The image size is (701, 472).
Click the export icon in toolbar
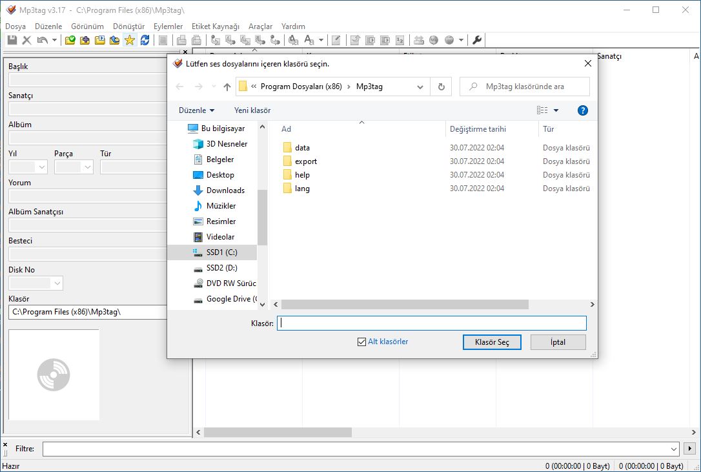tap(355, 40)
